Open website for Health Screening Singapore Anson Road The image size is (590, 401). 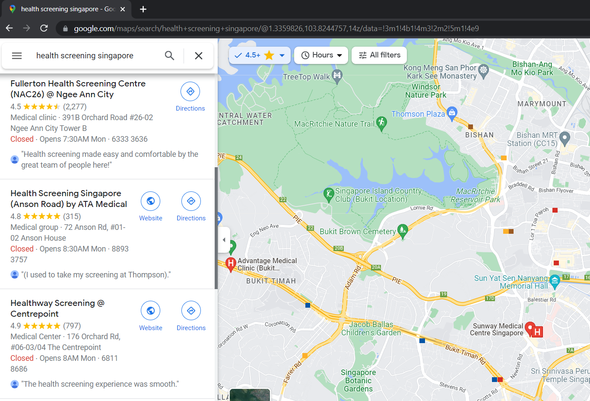coord(150,202)
